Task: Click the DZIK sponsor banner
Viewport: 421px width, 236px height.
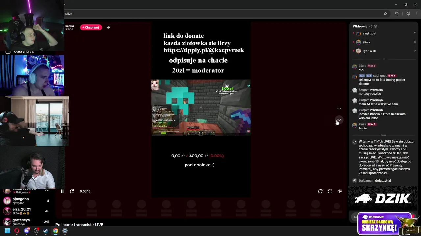Action: (x=383, y=199)
